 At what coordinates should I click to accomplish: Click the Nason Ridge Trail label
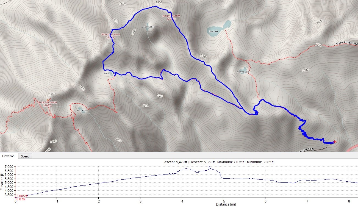pyautogui.click(x=346, y=44)
